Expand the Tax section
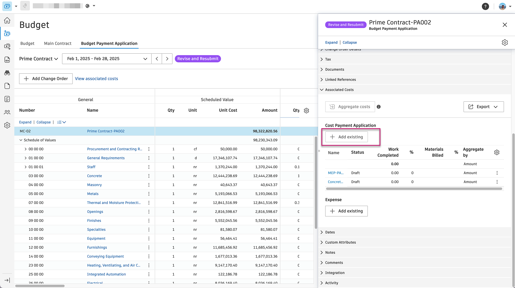The width and height of the screenshot is (515, 288). [x=322, y=59]
